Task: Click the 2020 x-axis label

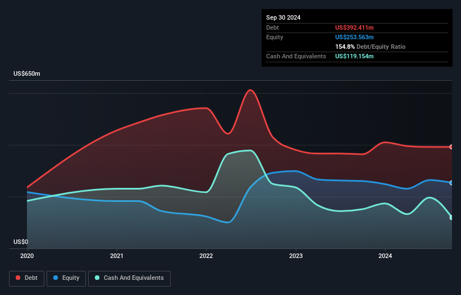Action: (x=27, y=256)
